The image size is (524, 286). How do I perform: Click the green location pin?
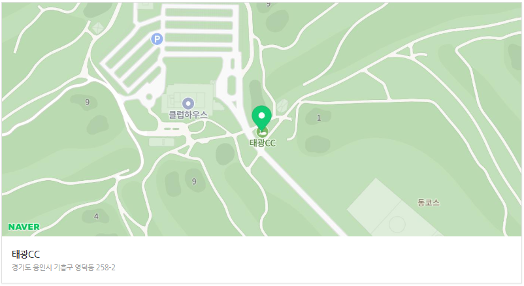coord(261,118)
